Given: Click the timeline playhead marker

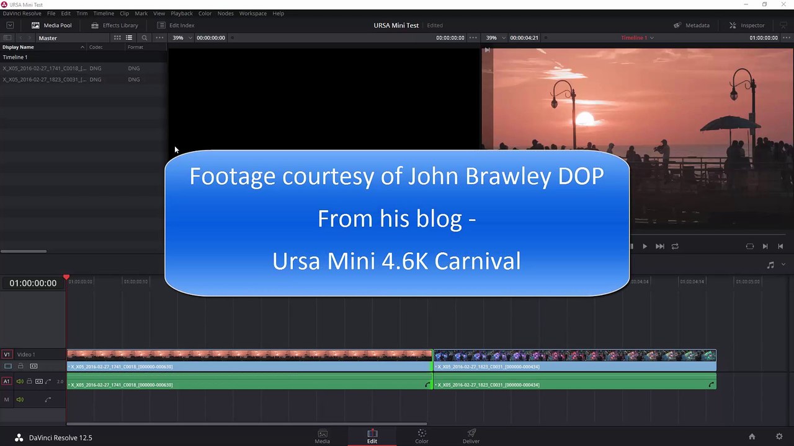Looking at the screenshot, I should pos(66,277).
